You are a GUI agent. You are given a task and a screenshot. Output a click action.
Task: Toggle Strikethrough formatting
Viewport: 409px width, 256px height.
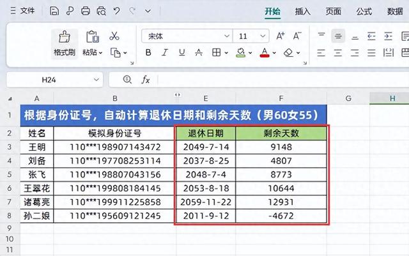(x=199, y=52)
